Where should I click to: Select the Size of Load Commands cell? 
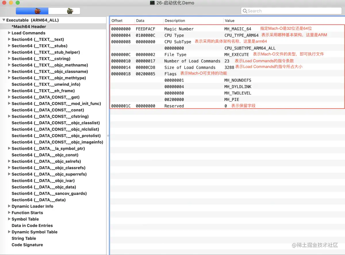[190, 67]
